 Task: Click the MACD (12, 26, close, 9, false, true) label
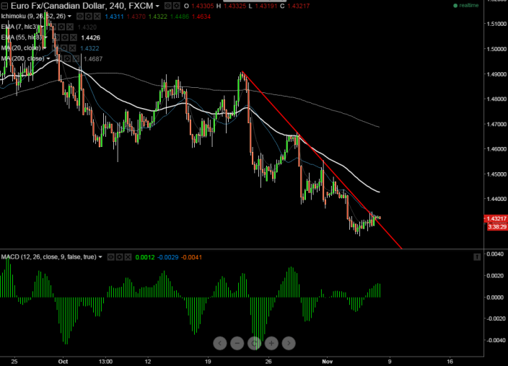point(49,257)
